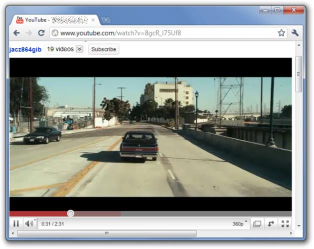
Task: Reload the YouTube page
Action: (41, 33)
